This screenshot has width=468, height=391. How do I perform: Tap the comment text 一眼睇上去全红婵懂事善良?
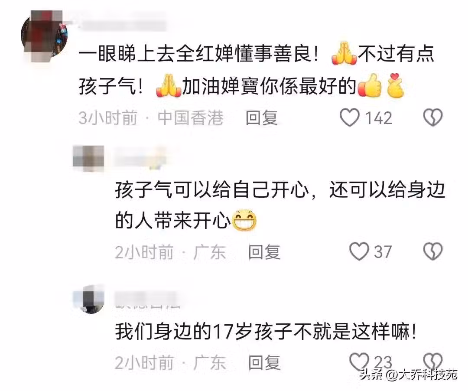click(x=199, y=54)
